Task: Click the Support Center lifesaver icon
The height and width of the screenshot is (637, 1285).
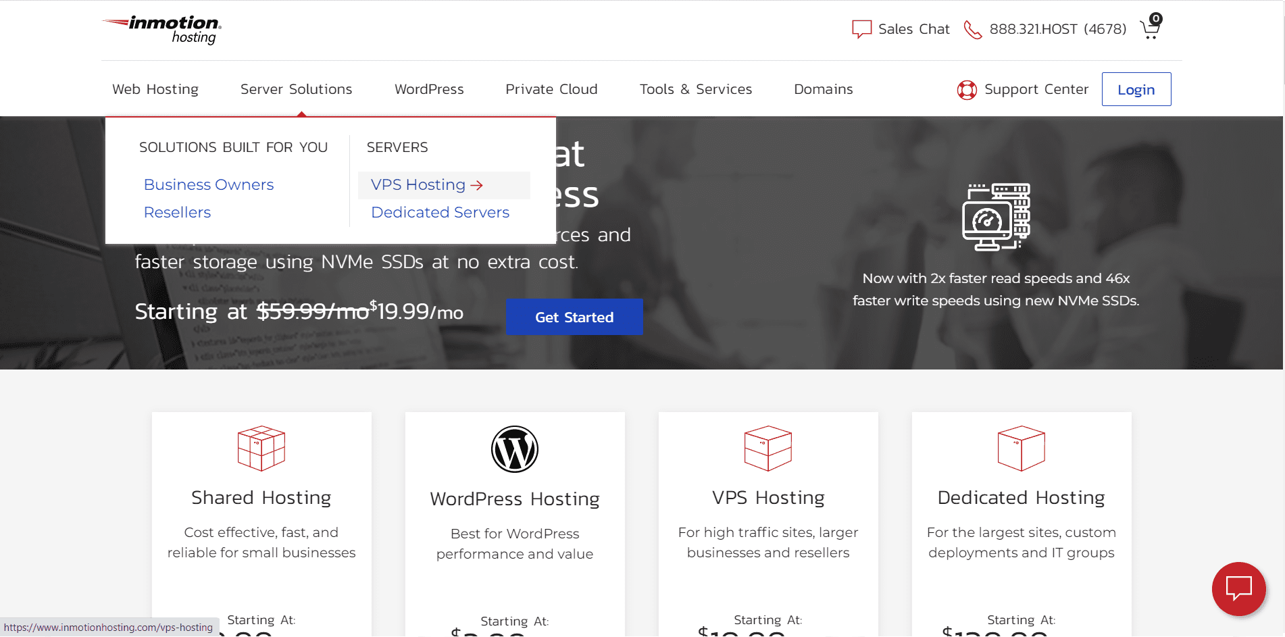Action: (x=967, y=89)
